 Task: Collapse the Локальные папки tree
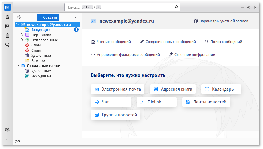[x=18, y=66]
